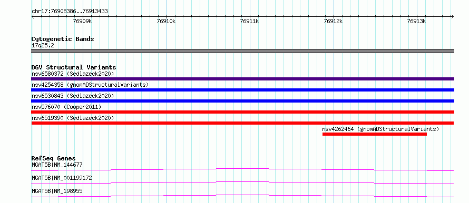Click the 76909k ruler position
The width and height of the screenshot is (469, 203).
(x=83, y=22)
